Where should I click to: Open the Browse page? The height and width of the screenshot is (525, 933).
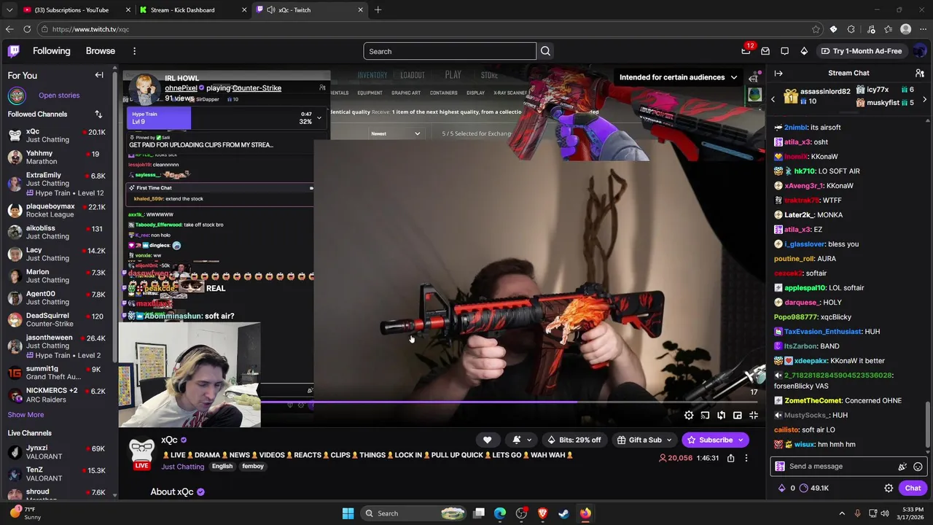[x=101, y=51]
